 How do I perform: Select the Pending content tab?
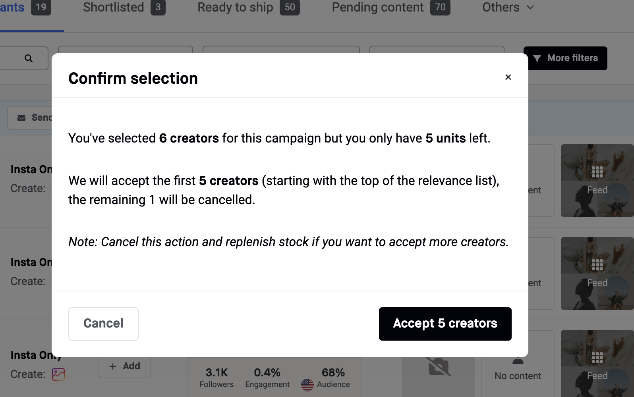pyautogui.click(x=390, y=8)
